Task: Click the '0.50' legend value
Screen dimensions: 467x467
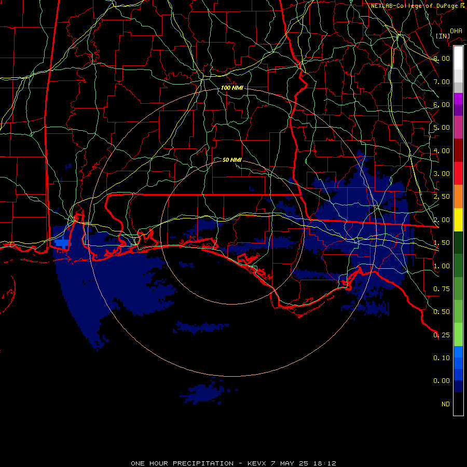Action: [x=442, y=312]
